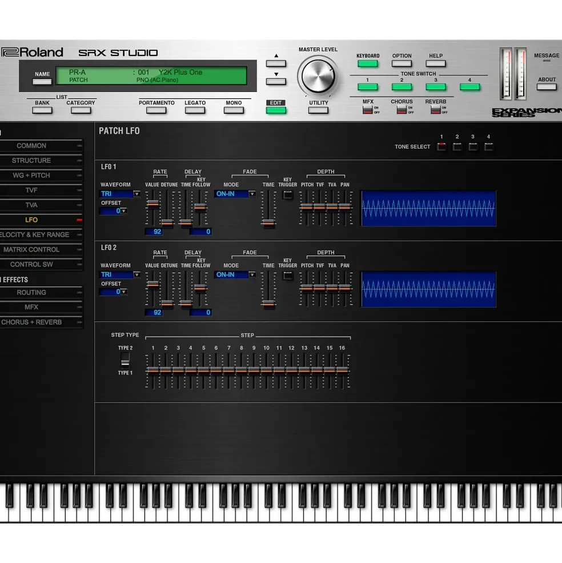Open the effects ROUTING page
Screen dimensions: 562x563
pos(41,293)
